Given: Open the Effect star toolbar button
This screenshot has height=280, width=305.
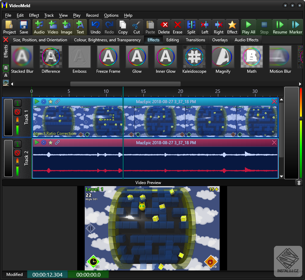Looking at the screenshot, I should [232, 27].
